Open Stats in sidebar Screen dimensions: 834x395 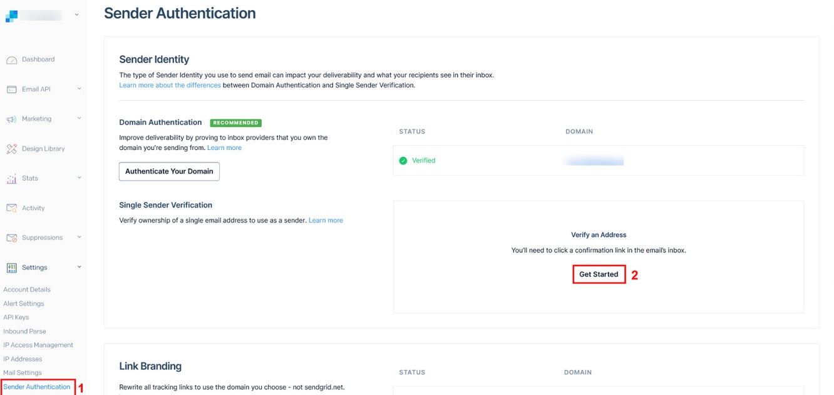click(x=30, y=178)
